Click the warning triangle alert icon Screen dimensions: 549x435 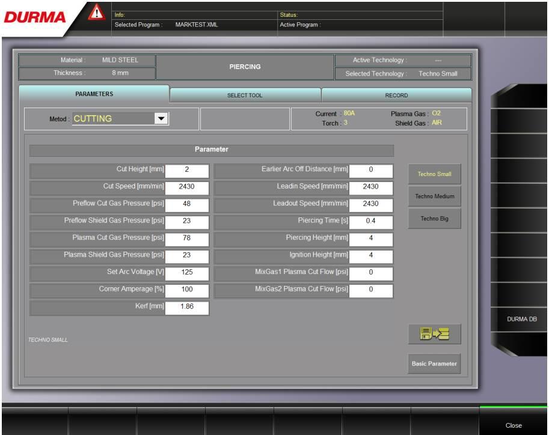pos(96,13)
